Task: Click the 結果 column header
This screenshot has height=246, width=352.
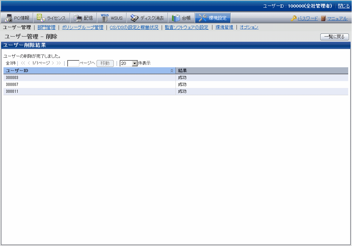Action: coord(262,71)
